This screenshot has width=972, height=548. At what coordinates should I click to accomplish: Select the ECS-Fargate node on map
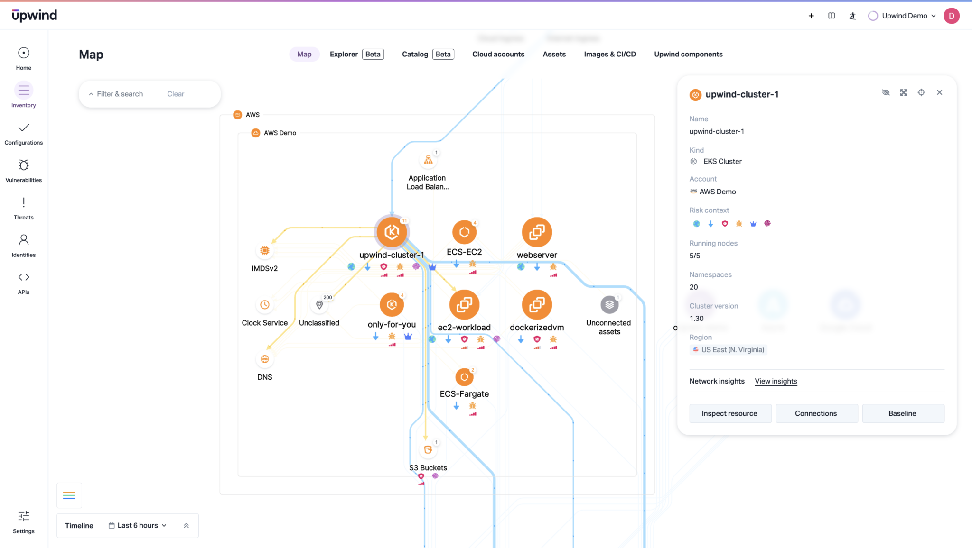[464, 377]
